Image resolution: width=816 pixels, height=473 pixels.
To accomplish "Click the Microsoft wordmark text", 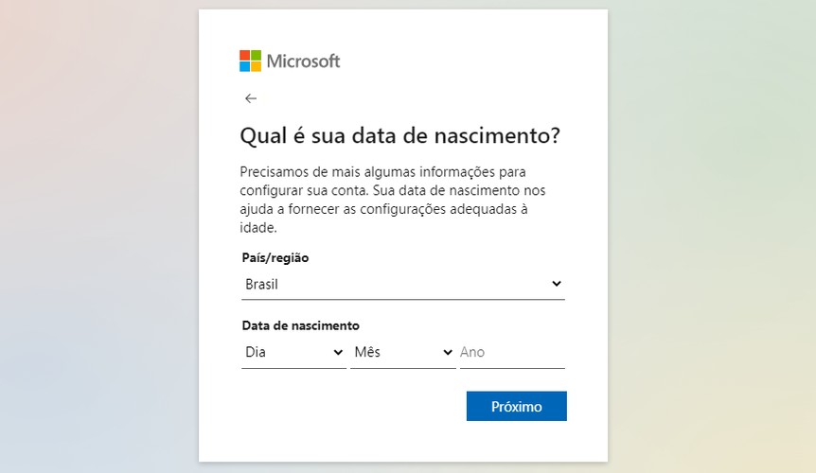I will pyautogui.click(x=304, y=61).
